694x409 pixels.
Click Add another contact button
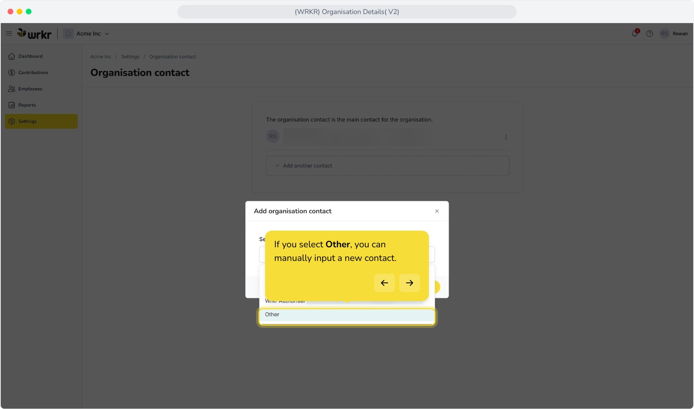point(388,166)
